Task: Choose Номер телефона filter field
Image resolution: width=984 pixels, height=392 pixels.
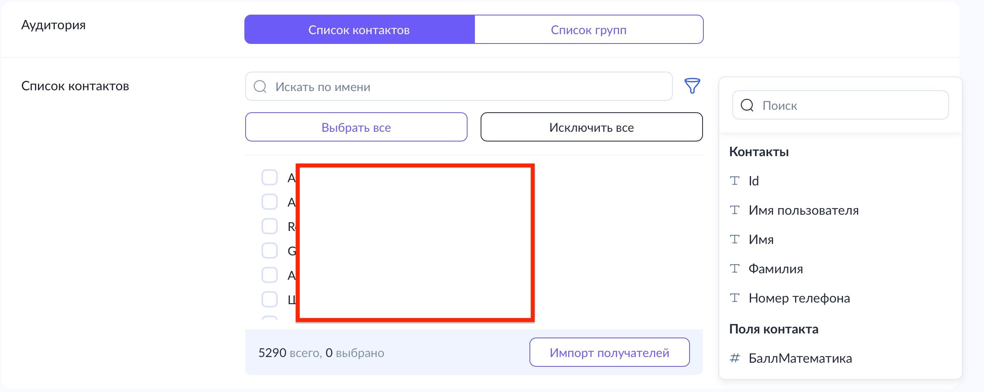Action: (799, 298)
